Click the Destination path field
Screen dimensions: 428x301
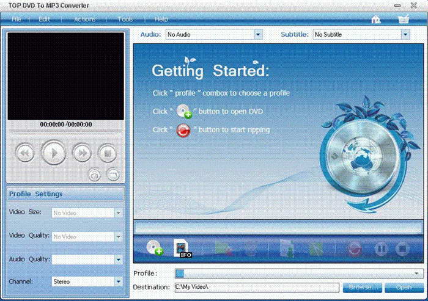tap(257, 288)
